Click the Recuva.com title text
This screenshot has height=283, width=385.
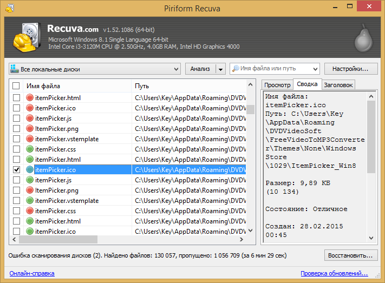[x=73, y=29]
